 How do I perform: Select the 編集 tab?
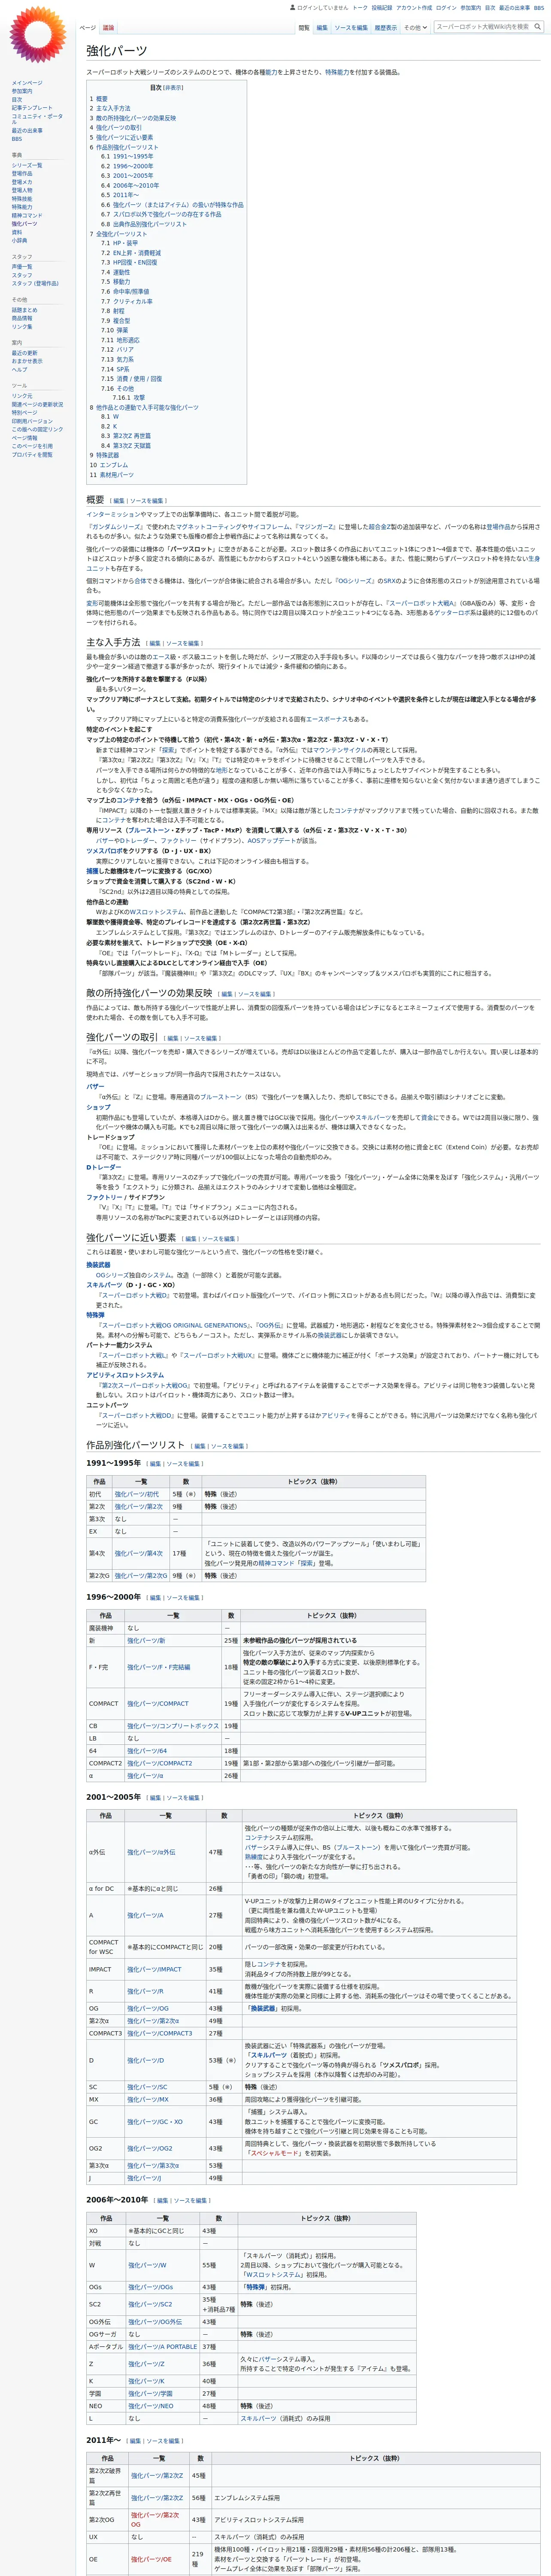pyautogui.click(x=322, y=28)
